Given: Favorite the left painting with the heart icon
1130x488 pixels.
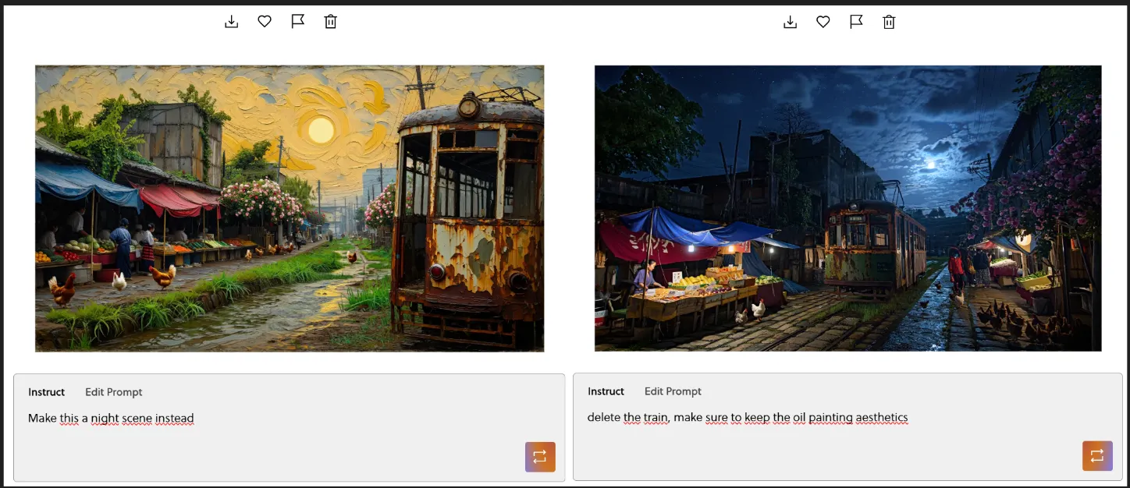Looking at the screenshot, I should (265, 22).
